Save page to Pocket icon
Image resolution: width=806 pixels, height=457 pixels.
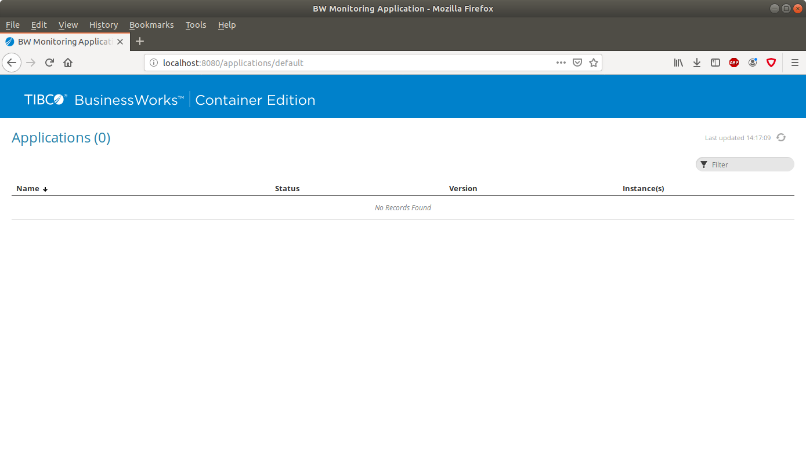point(577,63)
